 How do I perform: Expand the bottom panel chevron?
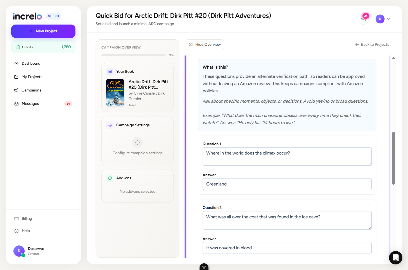point(204,267)
